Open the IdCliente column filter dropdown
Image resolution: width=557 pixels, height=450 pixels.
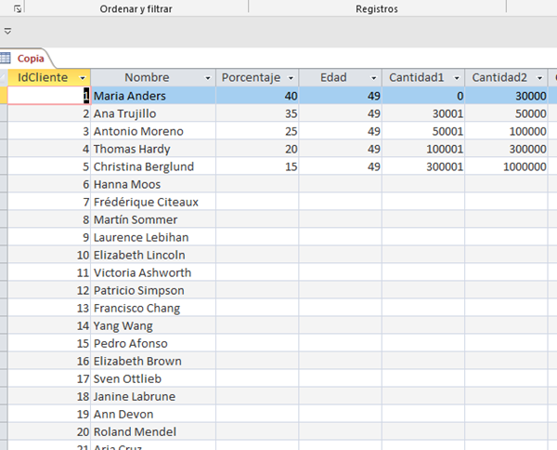point(83,78)
